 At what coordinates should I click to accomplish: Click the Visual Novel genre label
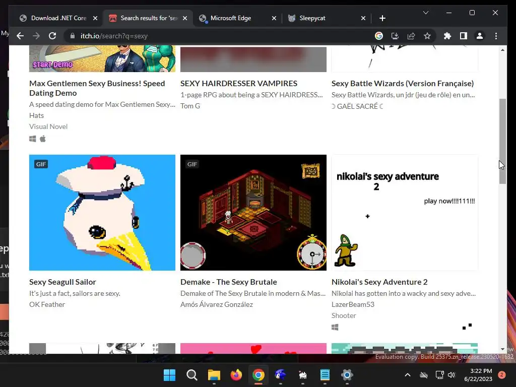click(48, 126)
